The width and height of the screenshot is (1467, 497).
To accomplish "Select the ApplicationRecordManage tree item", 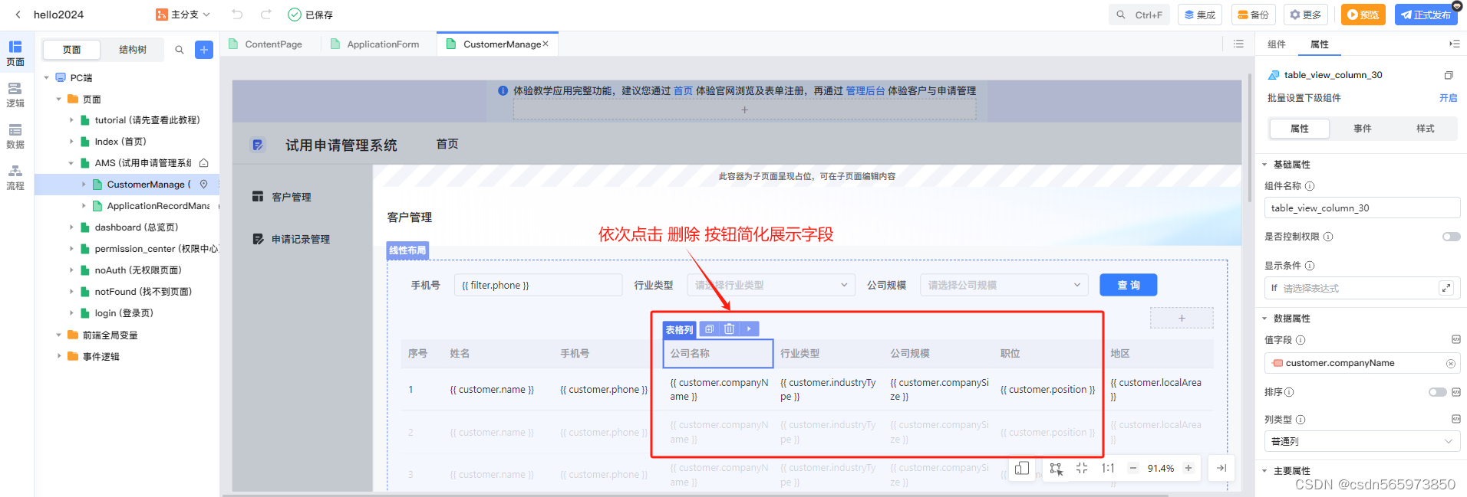I will tap(157, 206).
